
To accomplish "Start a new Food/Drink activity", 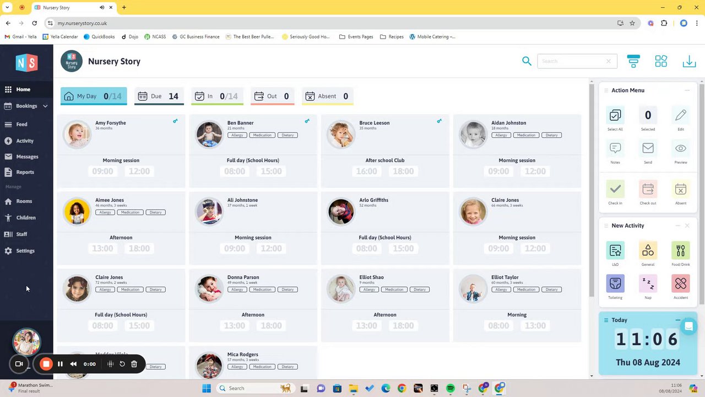I will pos(681,250).
